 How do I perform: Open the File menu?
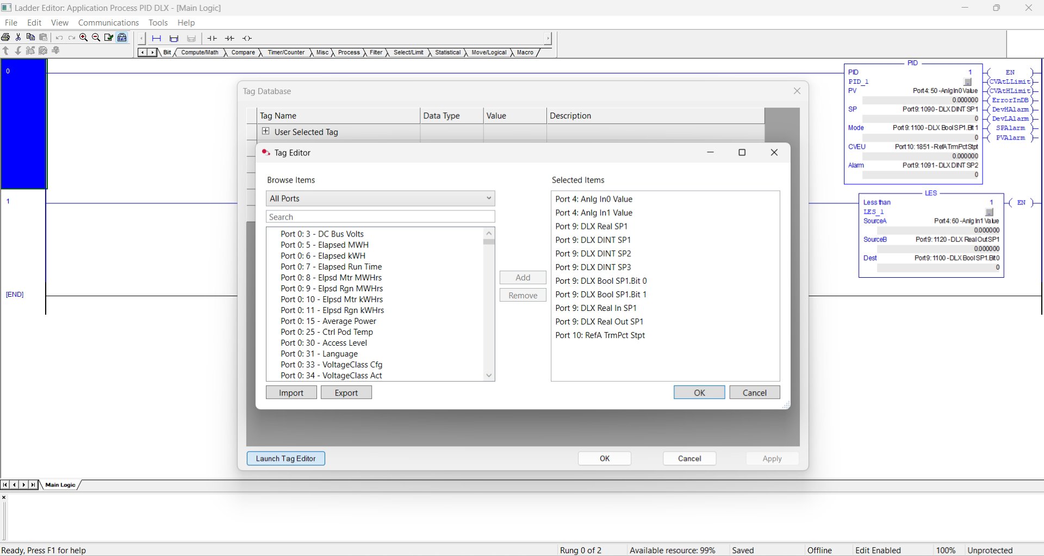click(11, 22)
